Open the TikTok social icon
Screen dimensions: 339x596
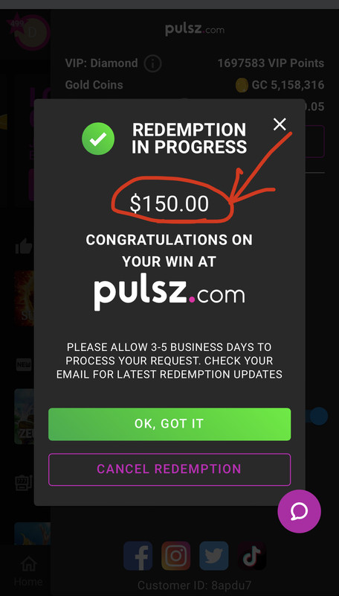(x=252, y=556)
